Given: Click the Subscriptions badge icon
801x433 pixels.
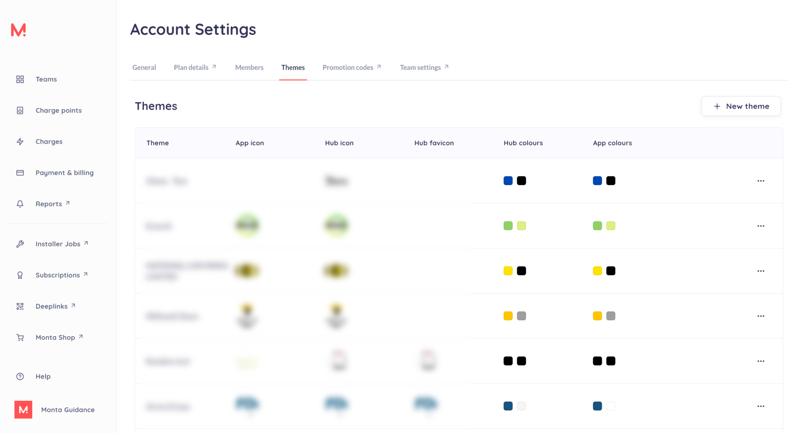Looking at the screenshot, I should pyautogui.click(x=20, y=275).
